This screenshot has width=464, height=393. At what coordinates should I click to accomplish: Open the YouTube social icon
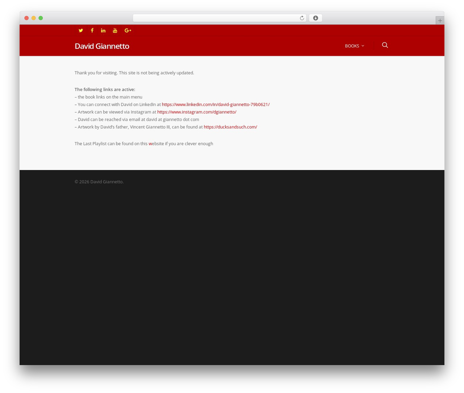click(x=115, y=30)
